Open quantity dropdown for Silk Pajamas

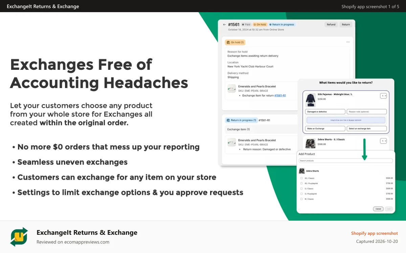click(383, 96)
